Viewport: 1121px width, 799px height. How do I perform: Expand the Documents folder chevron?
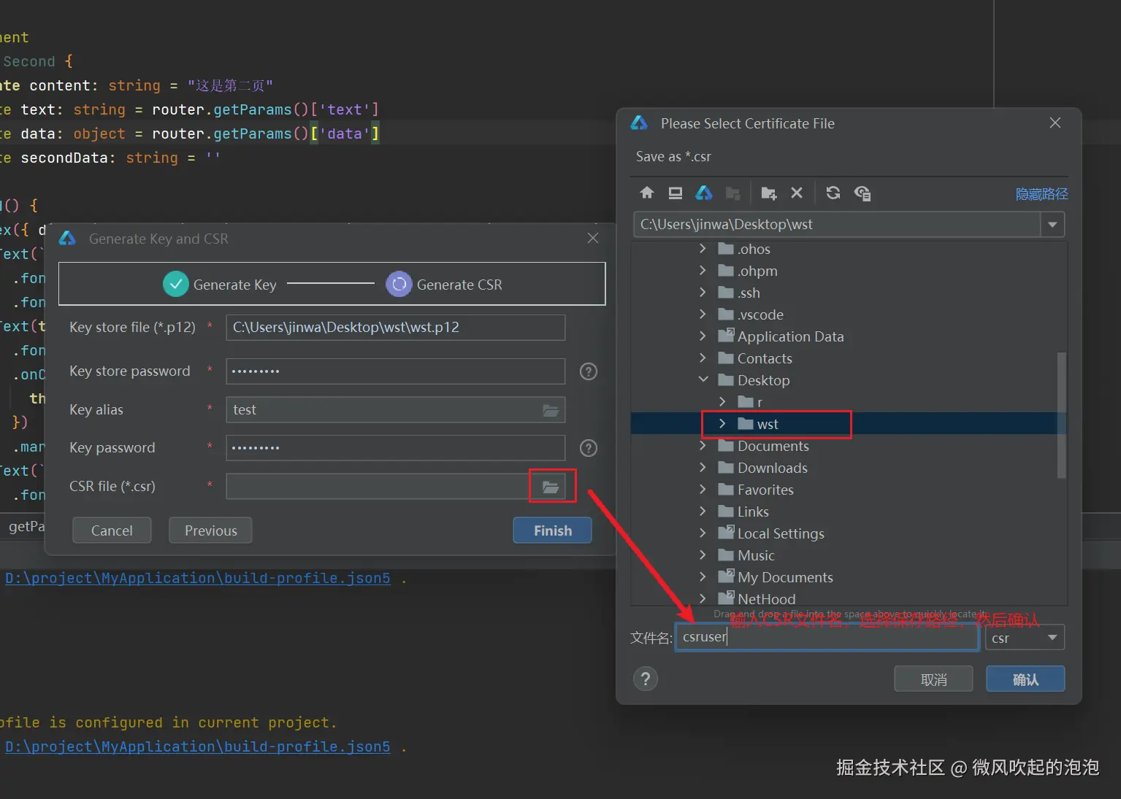703,446
